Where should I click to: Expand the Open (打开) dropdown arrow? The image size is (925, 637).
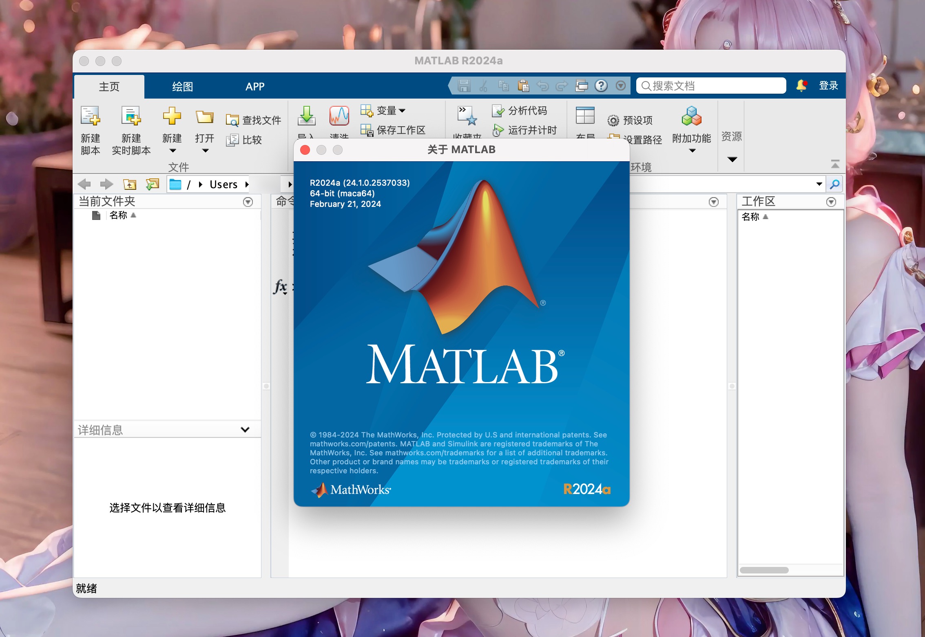[205, 151]
